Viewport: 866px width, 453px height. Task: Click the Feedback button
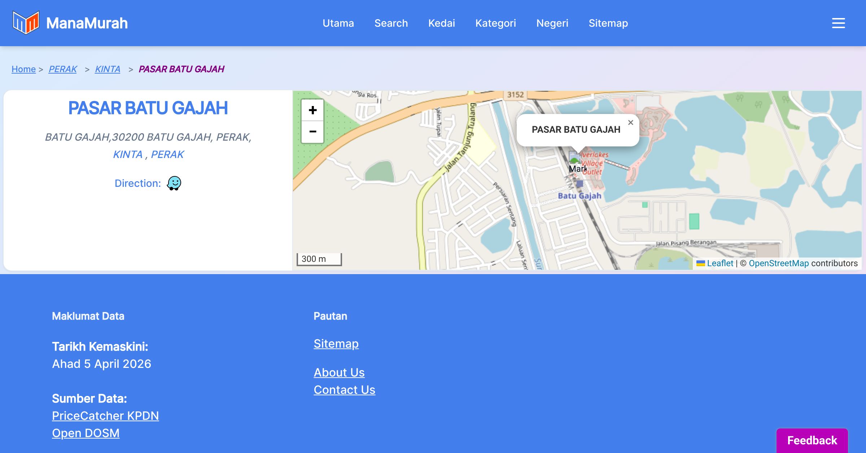click(x=812, y=440)
